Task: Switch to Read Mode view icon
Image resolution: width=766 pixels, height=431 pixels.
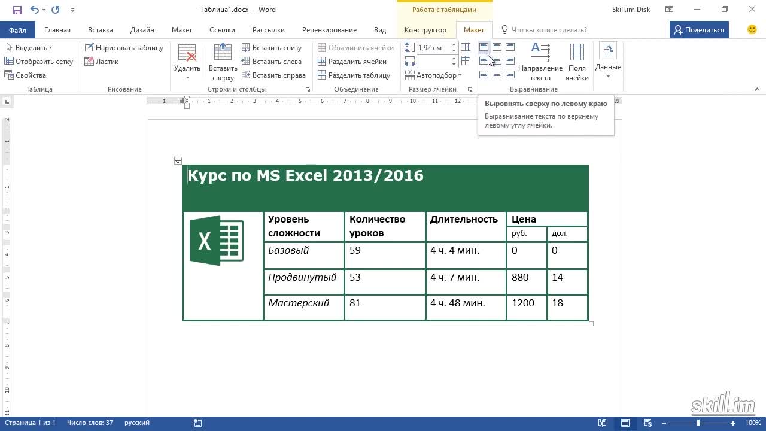Action: [603, 423]
